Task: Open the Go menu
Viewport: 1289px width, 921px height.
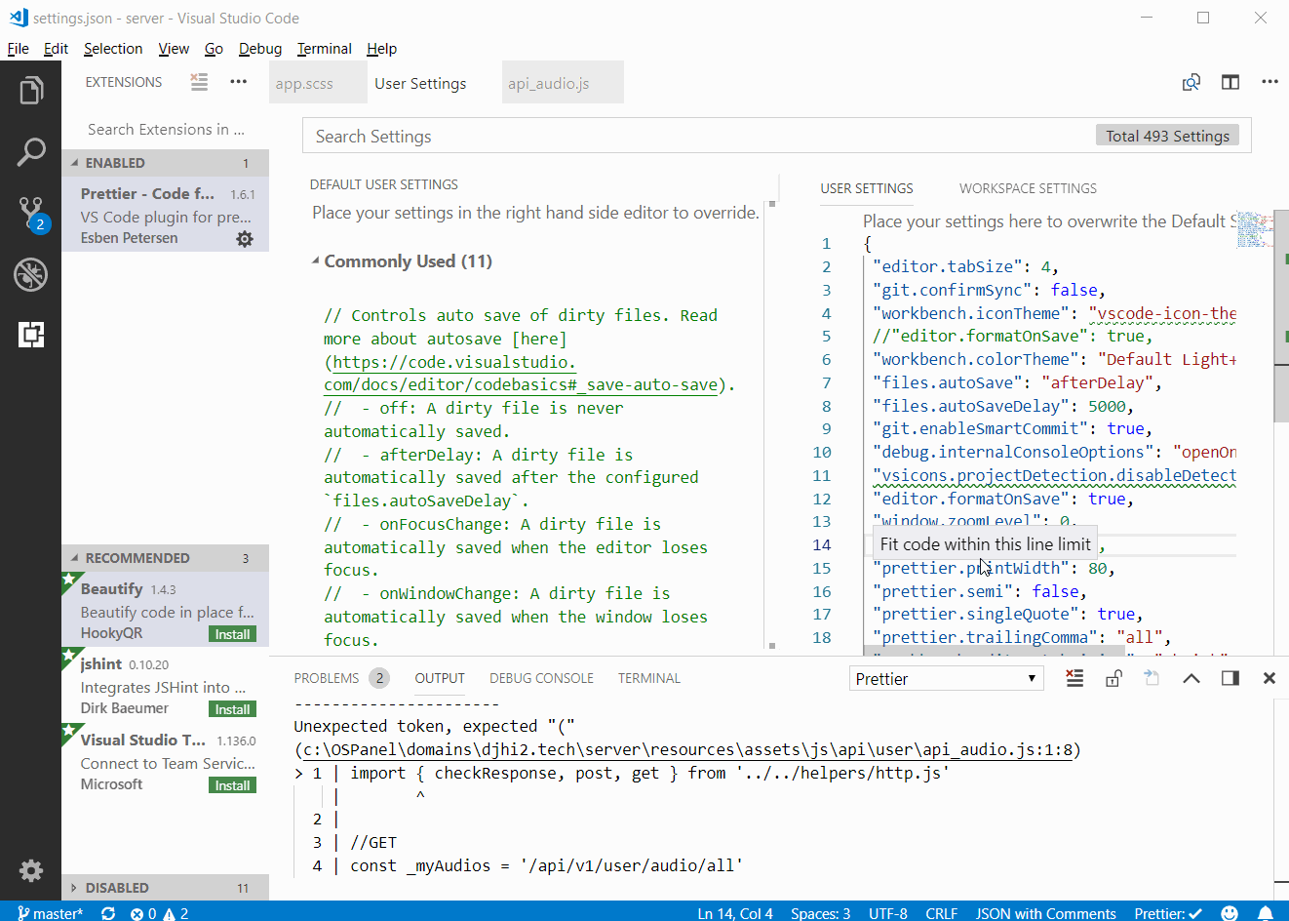Action: coord(214,49)
